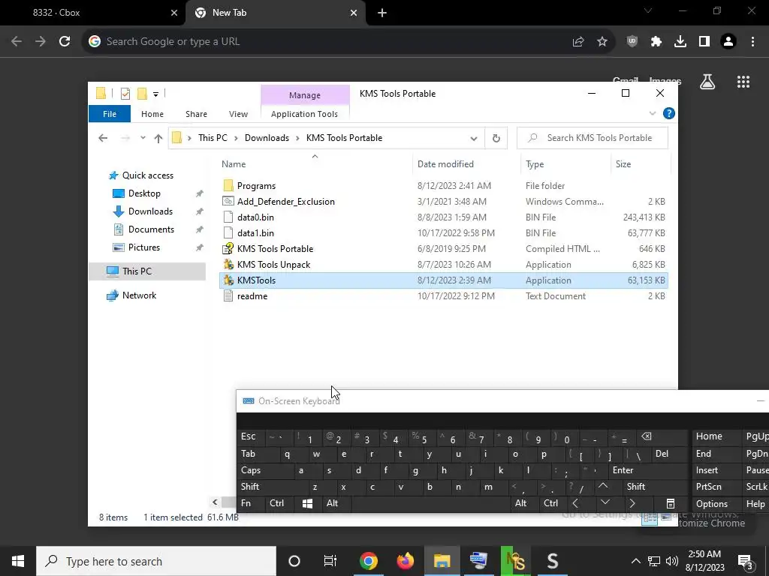
Task: Open the Home ribbon tab
Action: (x=152, y=114)
